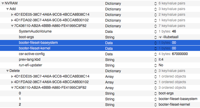200x108 pixels.
Task: Open type stepper for Delete item 0
Action: pyautogui.click(x=155, y=94)
